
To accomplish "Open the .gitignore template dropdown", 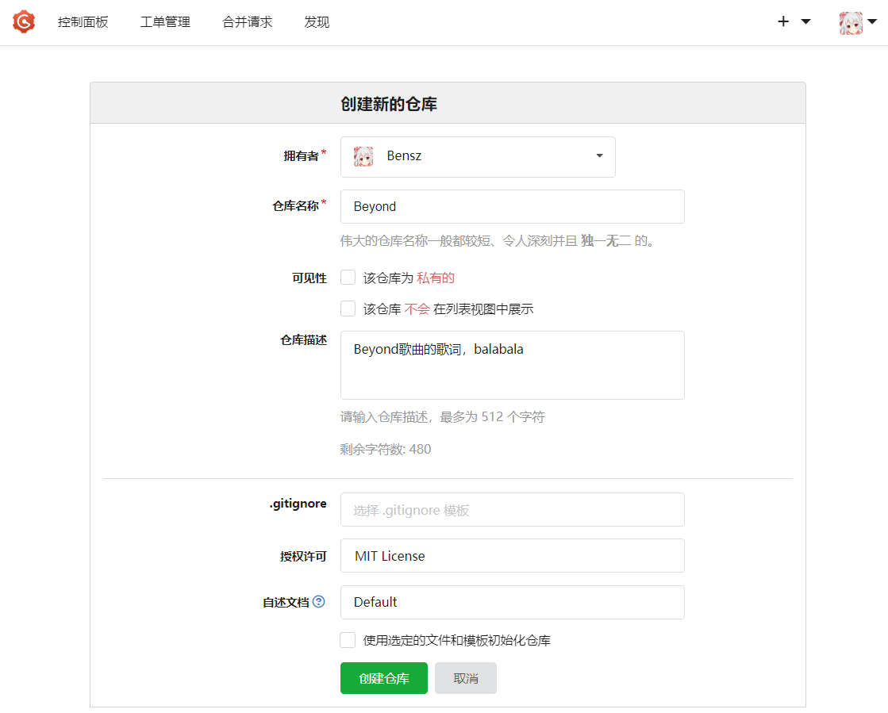I will [512, 509].
